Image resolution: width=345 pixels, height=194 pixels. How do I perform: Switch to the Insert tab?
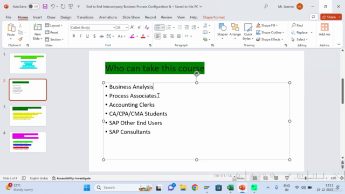pyautogui.click(x=37, y=17)
